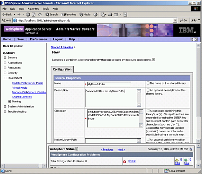202x174 pixels.
Task: Click the IE Forward arrow
Action: [x=19, y=14]
